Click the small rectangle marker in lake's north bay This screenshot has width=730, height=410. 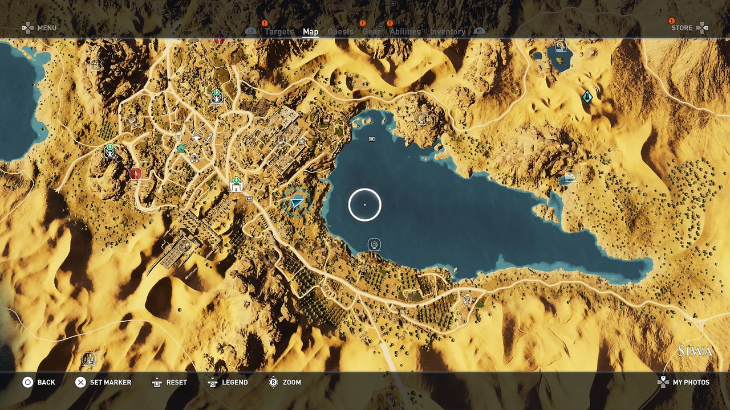tap(372, 139)
